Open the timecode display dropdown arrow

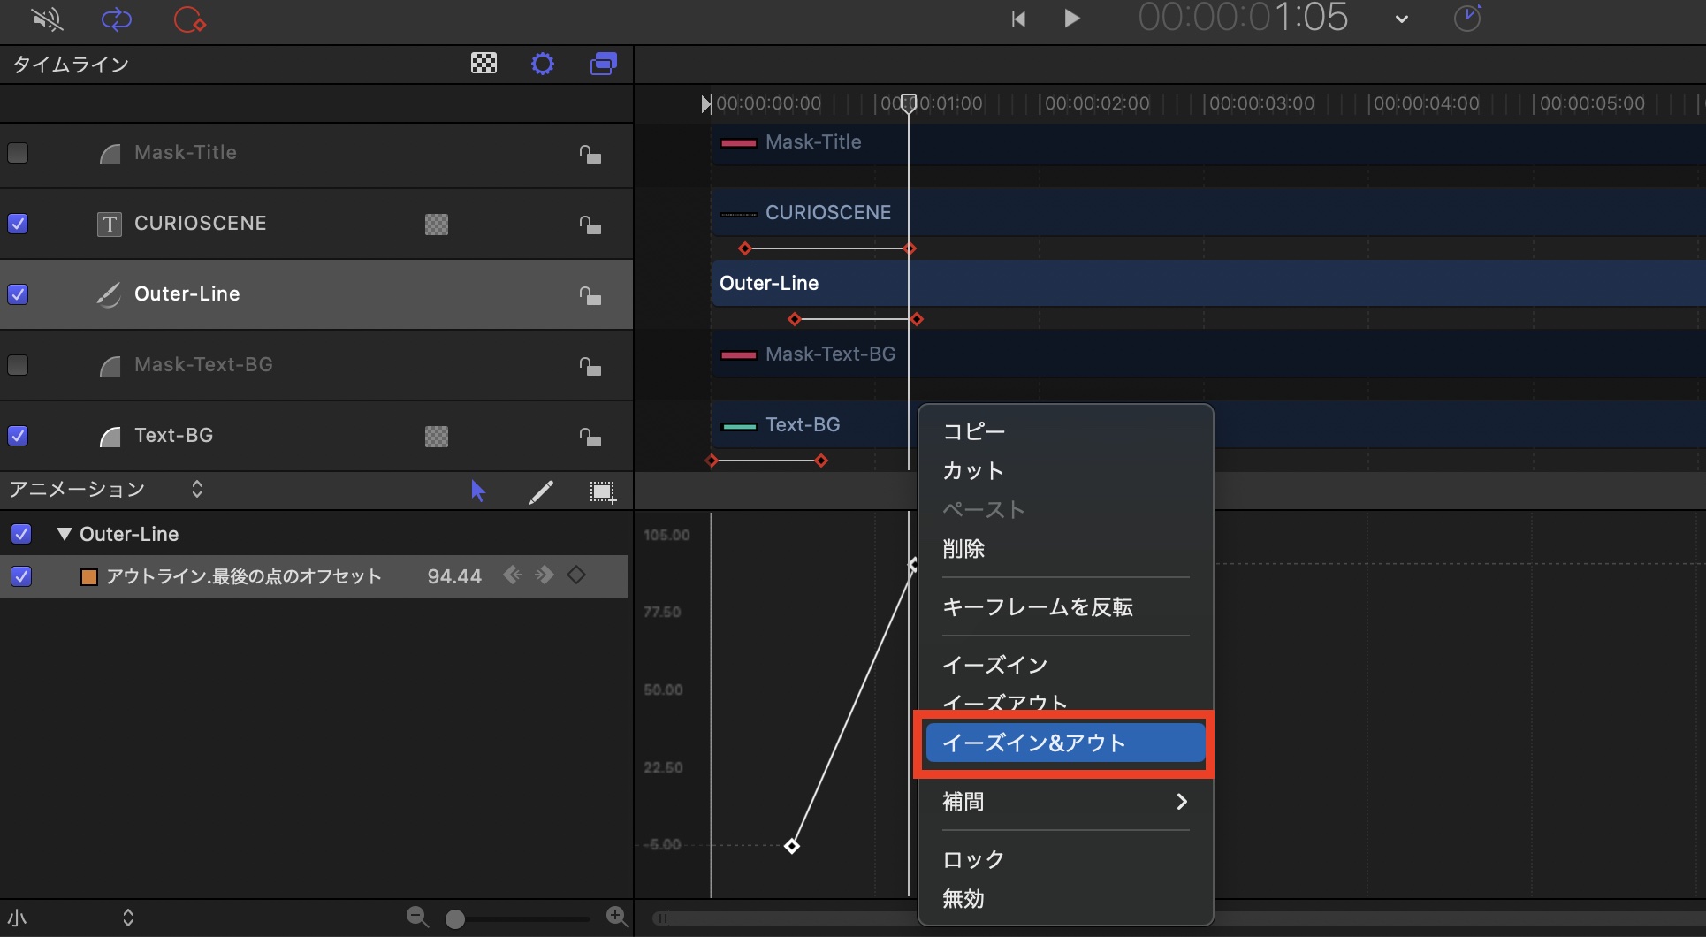[x=1401, y=19]
